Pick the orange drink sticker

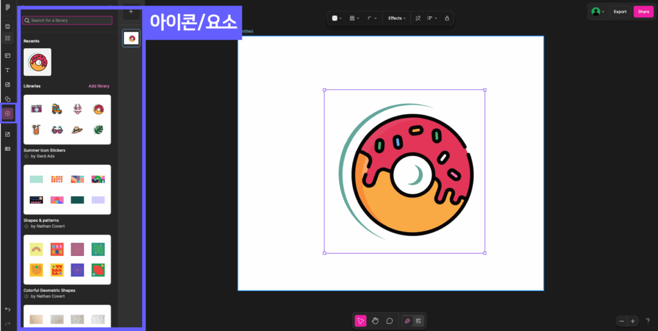37,130
